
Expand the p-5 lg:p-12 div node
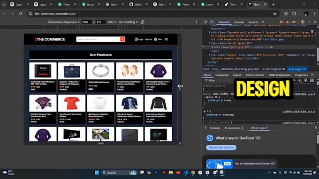[x=212, y=47]
